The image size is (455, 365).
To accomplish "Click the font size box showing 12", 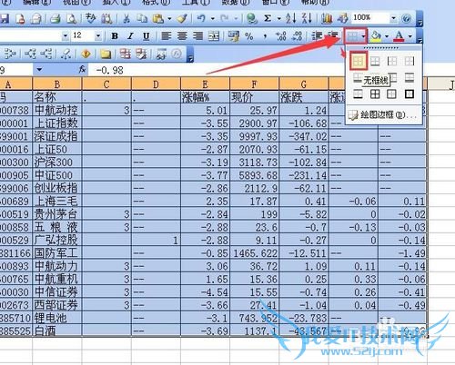I will [x=82, y=36].
